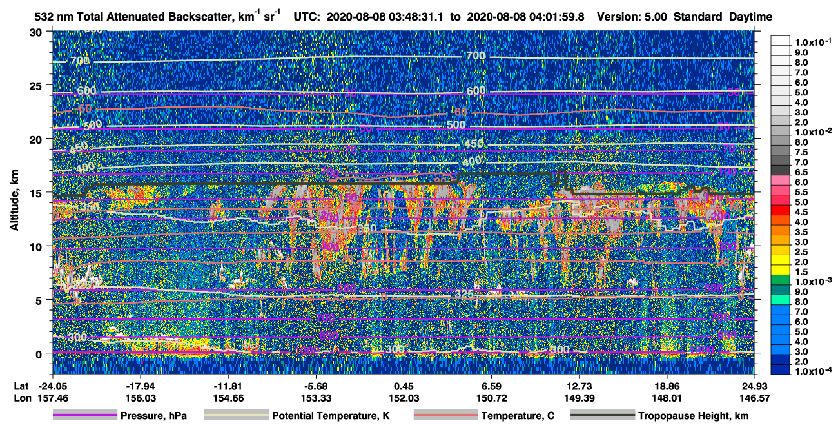Click the altitude tick label '20'

pyautogui.click(x=37, y=139)
